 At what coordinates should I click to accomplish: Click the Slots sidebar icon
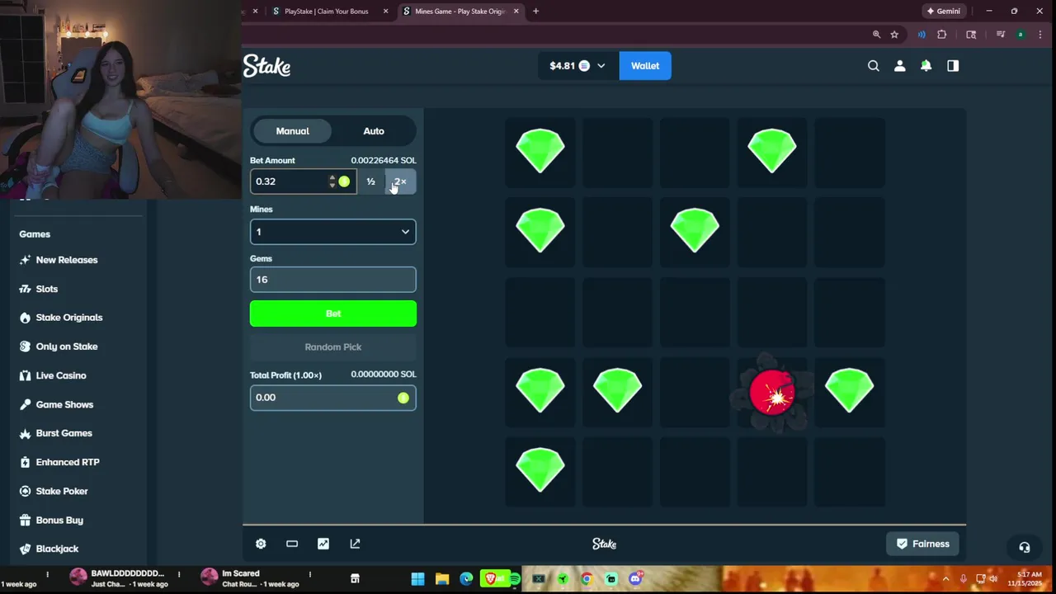(x=25, y=289)
